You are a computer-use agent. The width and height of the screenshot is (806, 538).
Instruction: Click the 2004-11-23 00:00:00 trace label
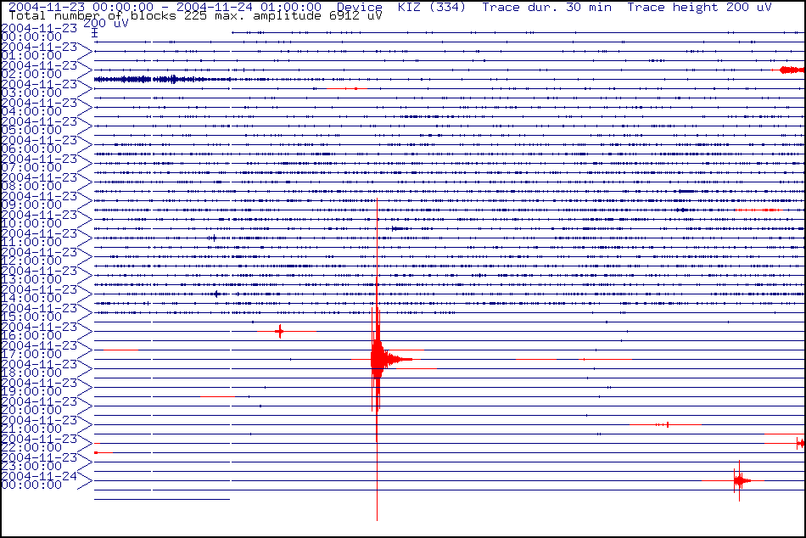(x=39, y=32)
